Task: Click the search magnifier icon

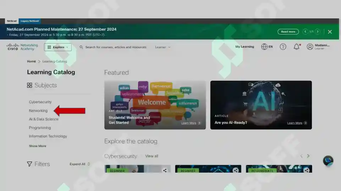Action: point(81,47)
